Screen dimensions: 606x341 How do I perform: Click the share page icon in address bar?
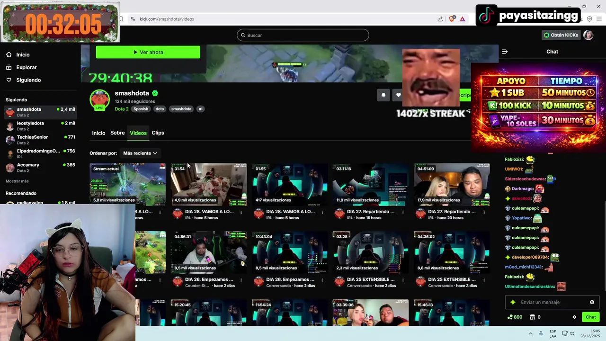coord(440,19)
